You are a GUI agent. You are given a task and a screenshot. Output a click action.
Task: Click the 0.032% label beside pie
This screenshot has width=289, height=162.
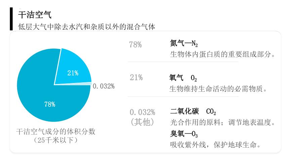coord(104,86)
